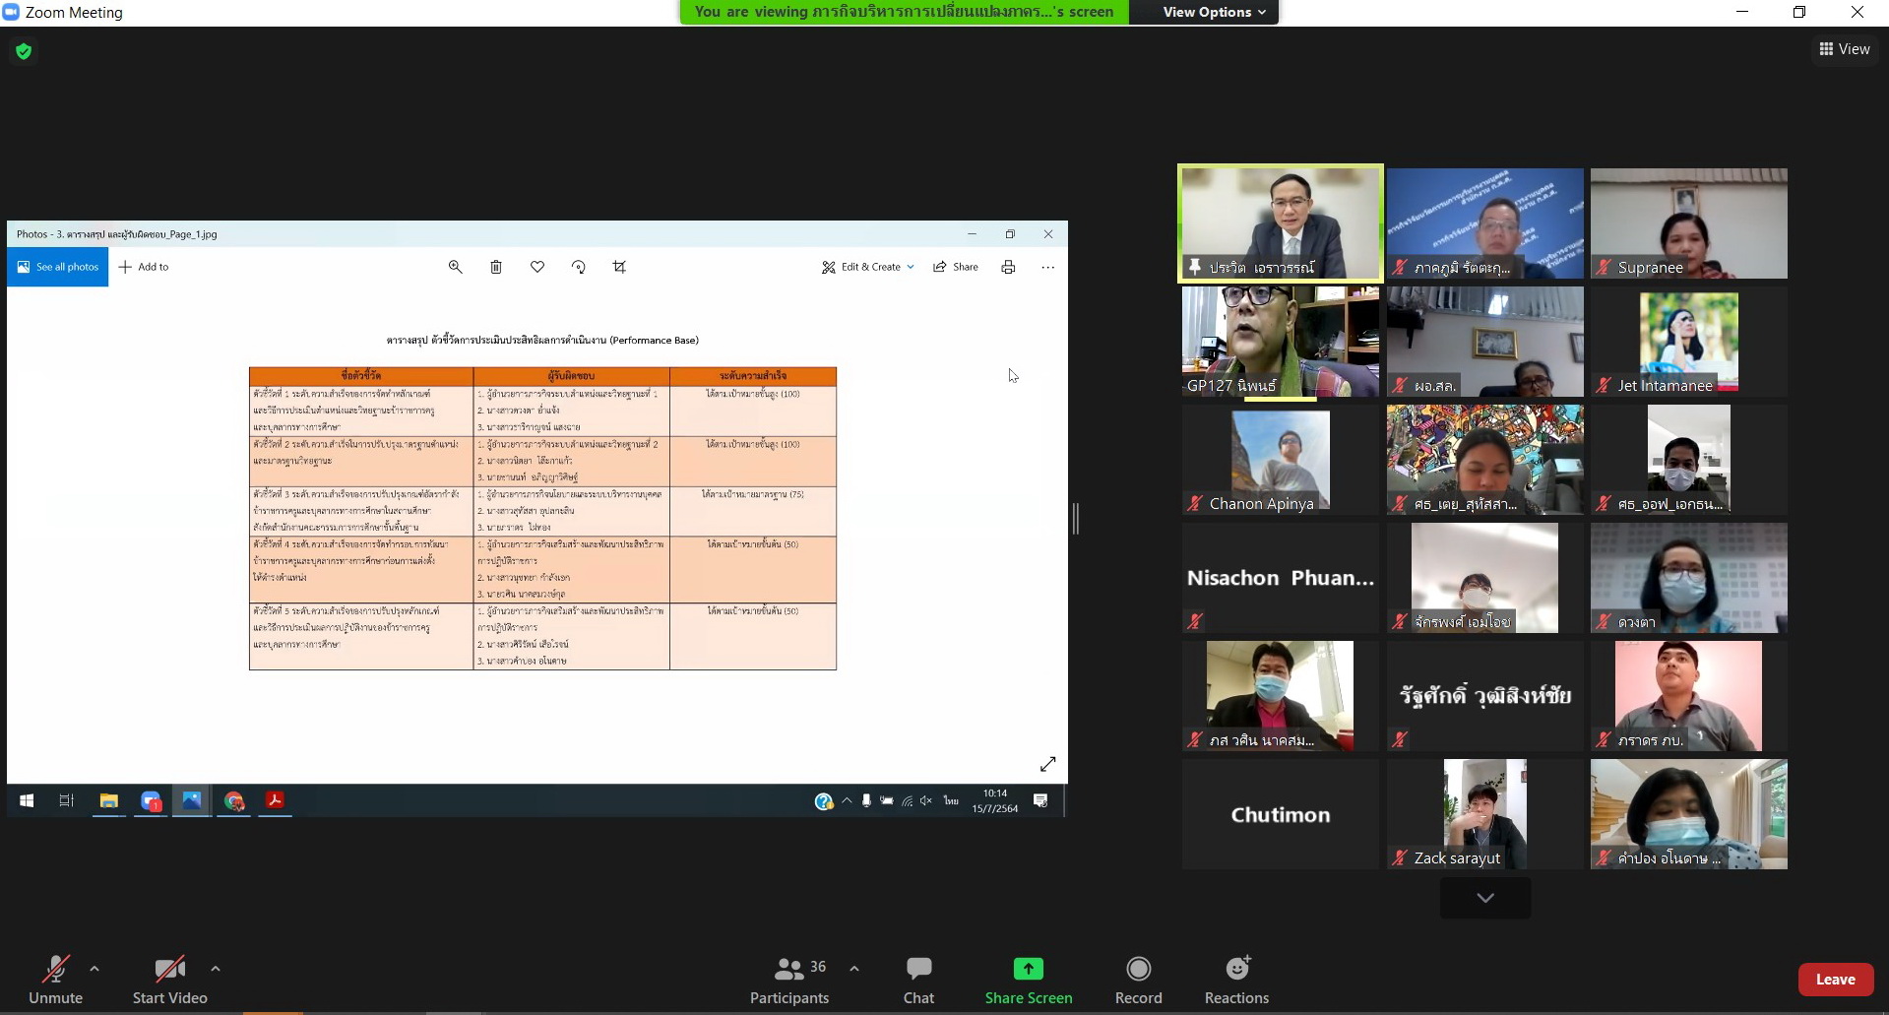Click Photos app icon on shared taskbar
The width and height of the screenshot is (1889, 1015).
[x=192, y=801]
